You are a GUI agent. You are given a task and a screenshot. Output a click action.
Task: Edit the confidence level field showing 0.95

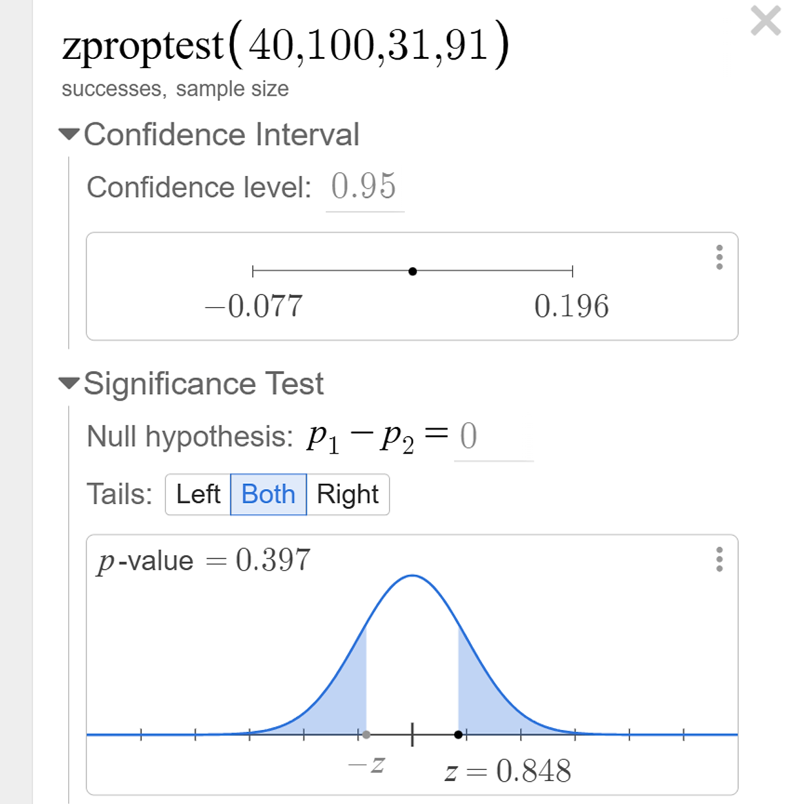[x=364, y=187]
